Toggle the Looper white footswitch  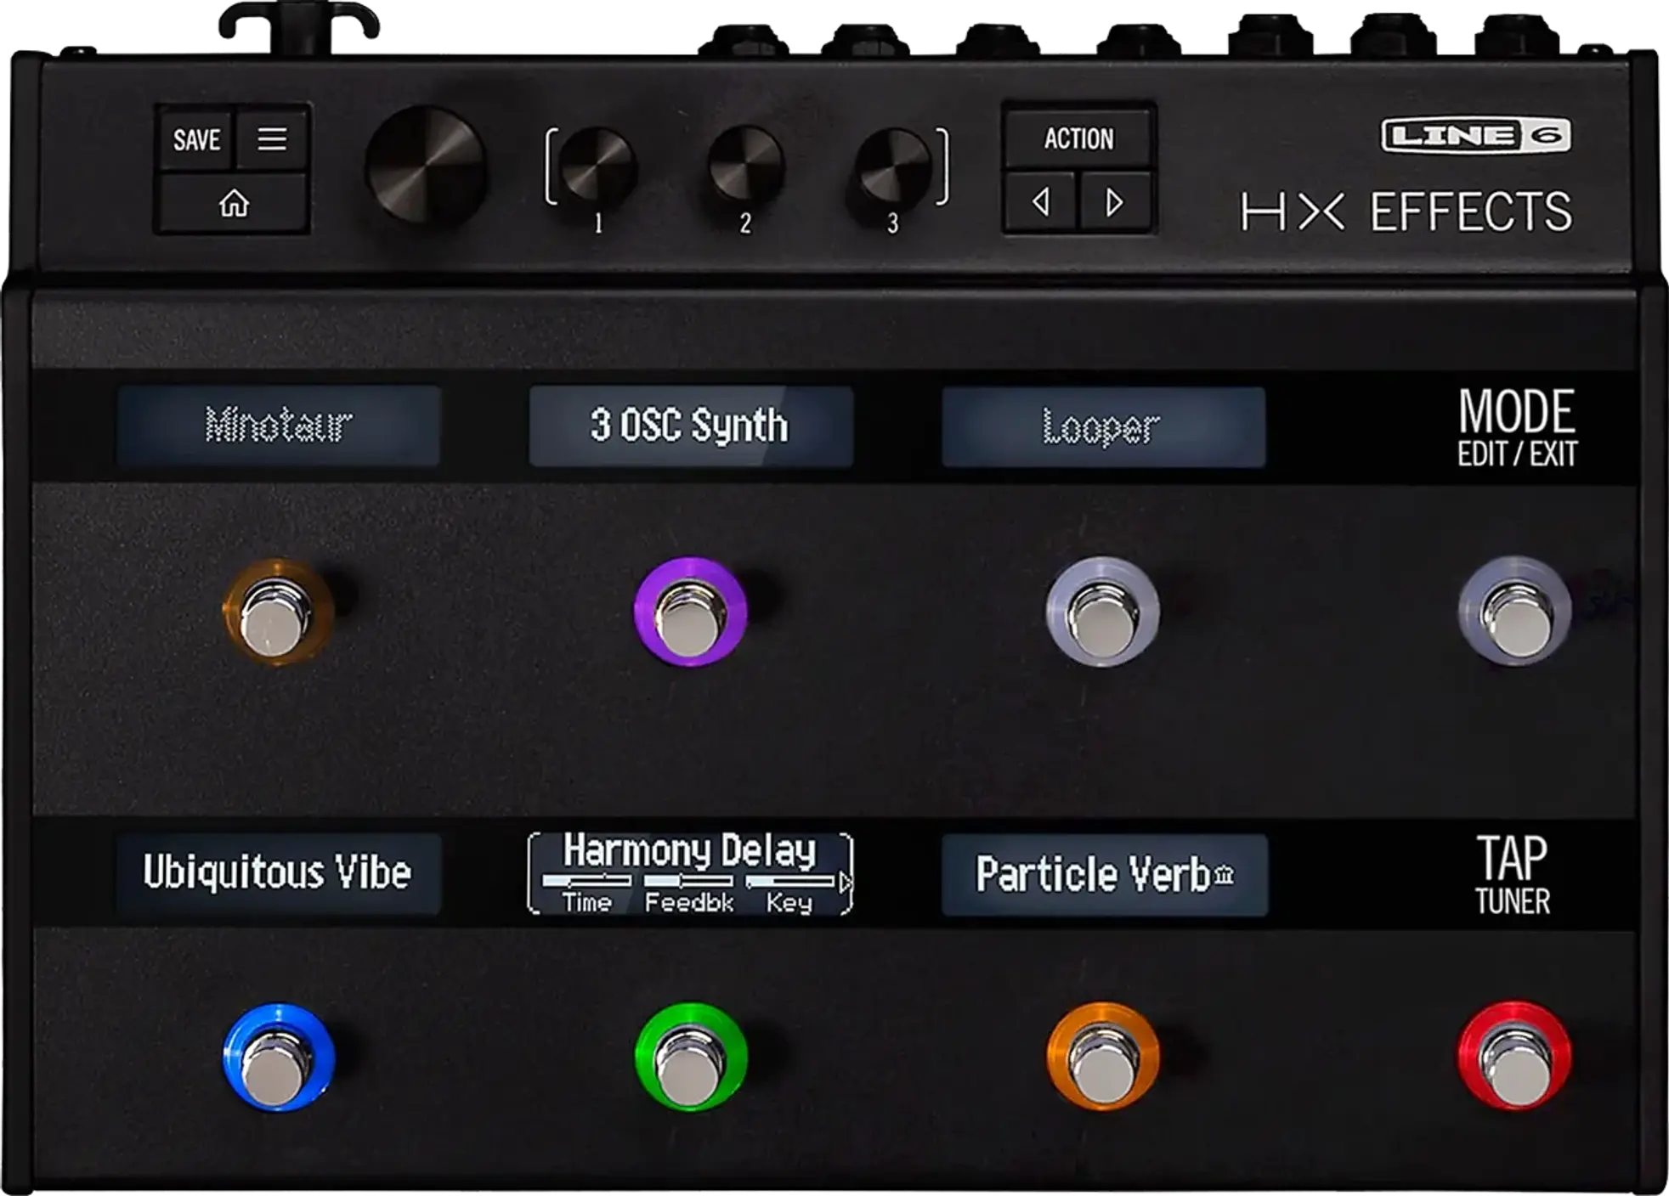coord(1102,612)
